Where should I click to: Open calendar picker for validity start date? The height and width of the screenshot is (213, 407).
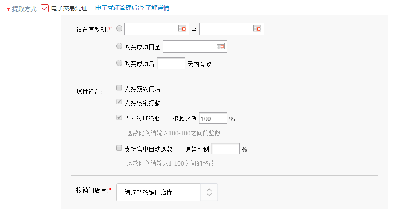[182, 29]
